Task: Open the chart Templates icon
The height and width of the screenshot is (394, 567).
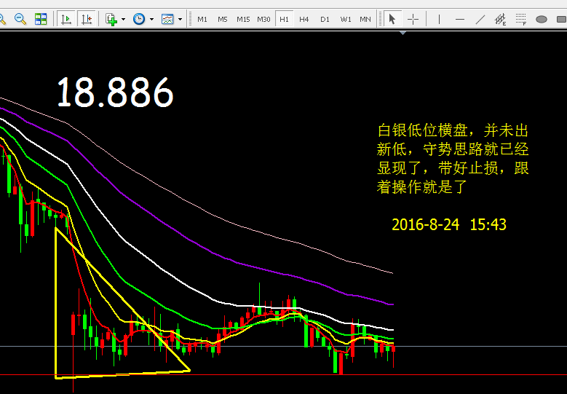Action: pyautogui.click(x=167, y=19)
